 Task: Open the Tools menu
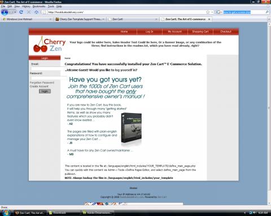pos(51,6)
